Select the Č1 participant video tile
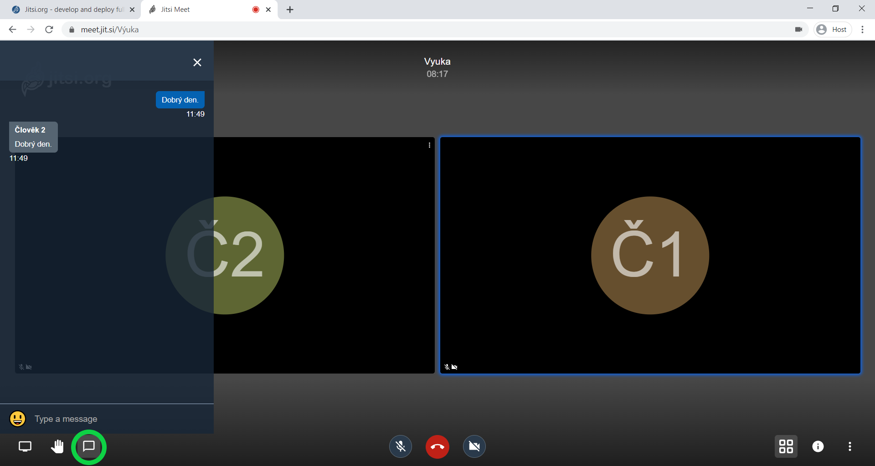The image size is (875, 466). click(x=650, y=255)
